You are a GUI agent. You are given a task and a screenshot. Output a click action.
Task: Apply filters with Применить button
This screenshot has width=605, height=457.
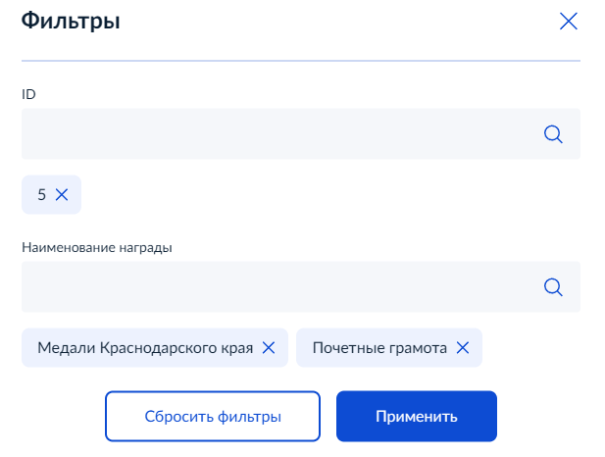click(416, 417)
